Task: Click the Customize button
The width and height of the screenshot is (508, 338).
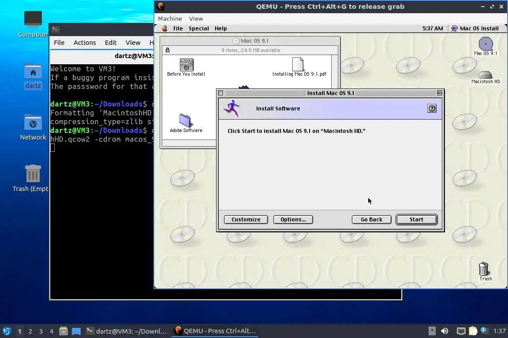Action: pyautogui.click(x=246, y=219)
